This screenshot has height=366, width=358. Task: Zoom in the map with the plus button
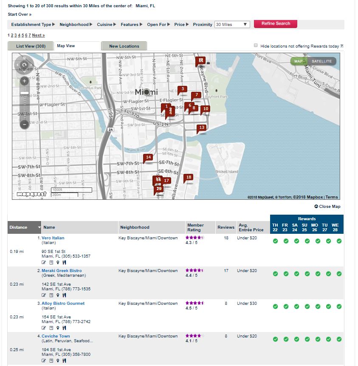pos(24,81)
